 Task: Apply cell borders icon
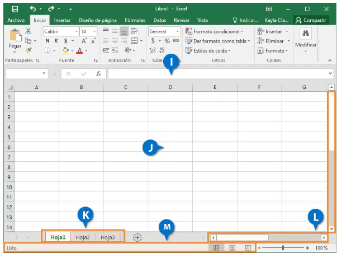[x=47, y=50]
